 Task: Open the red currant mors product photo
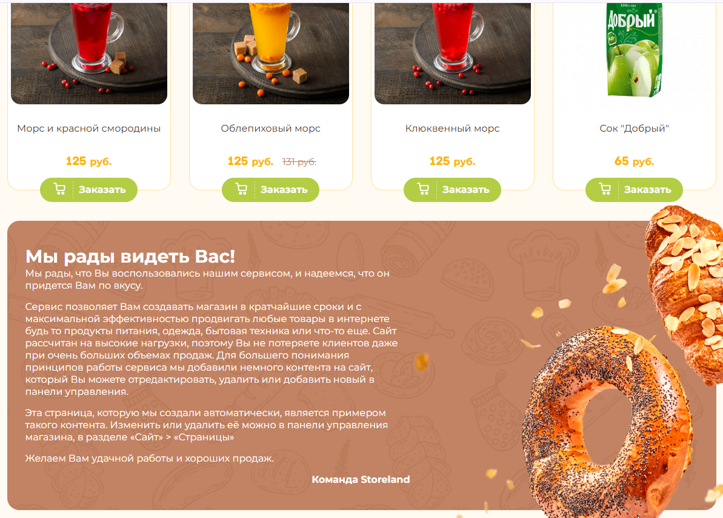89,53
